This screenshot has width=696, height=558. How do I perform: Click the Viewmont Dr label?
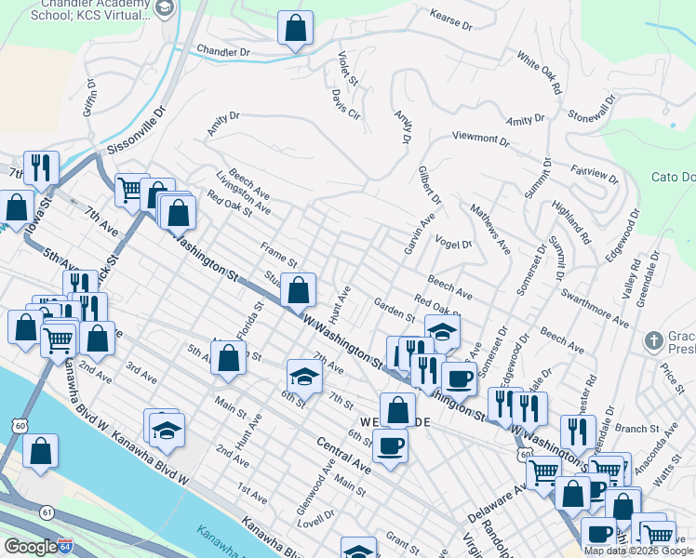[x=481, y=139]
